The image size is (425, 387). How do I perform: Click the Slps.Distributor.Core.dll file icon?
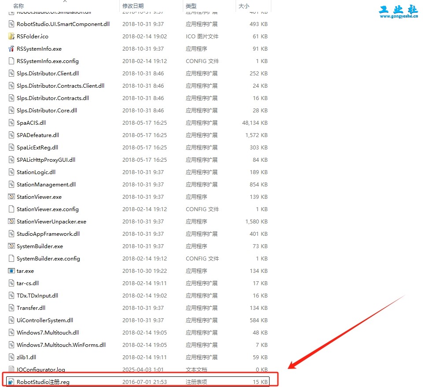pyautogui.click(x=11, y=110)
